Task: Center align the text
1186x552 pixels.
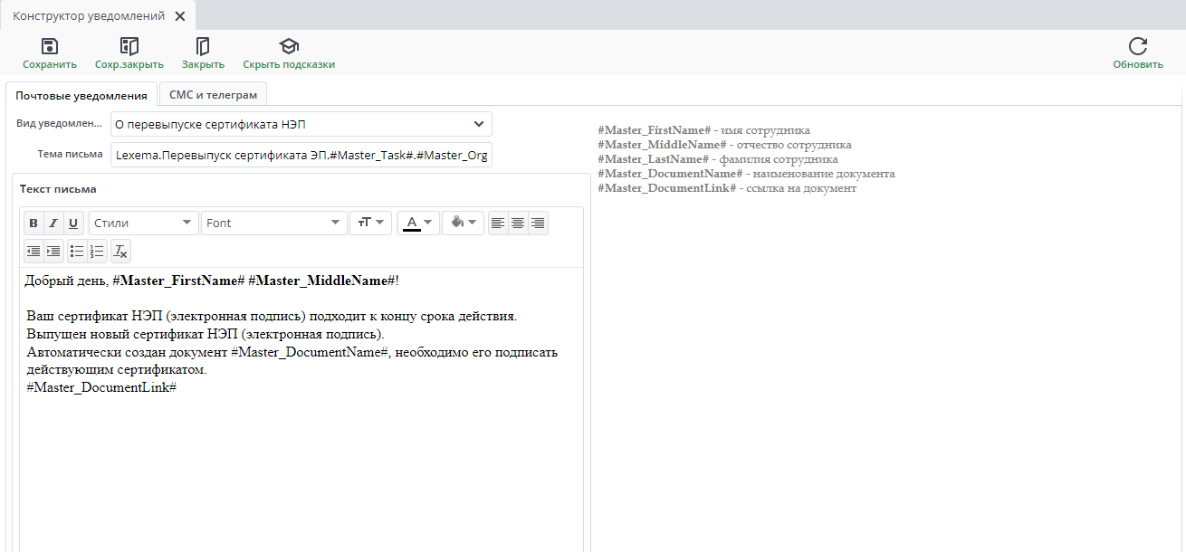Action: pos(518,223)
